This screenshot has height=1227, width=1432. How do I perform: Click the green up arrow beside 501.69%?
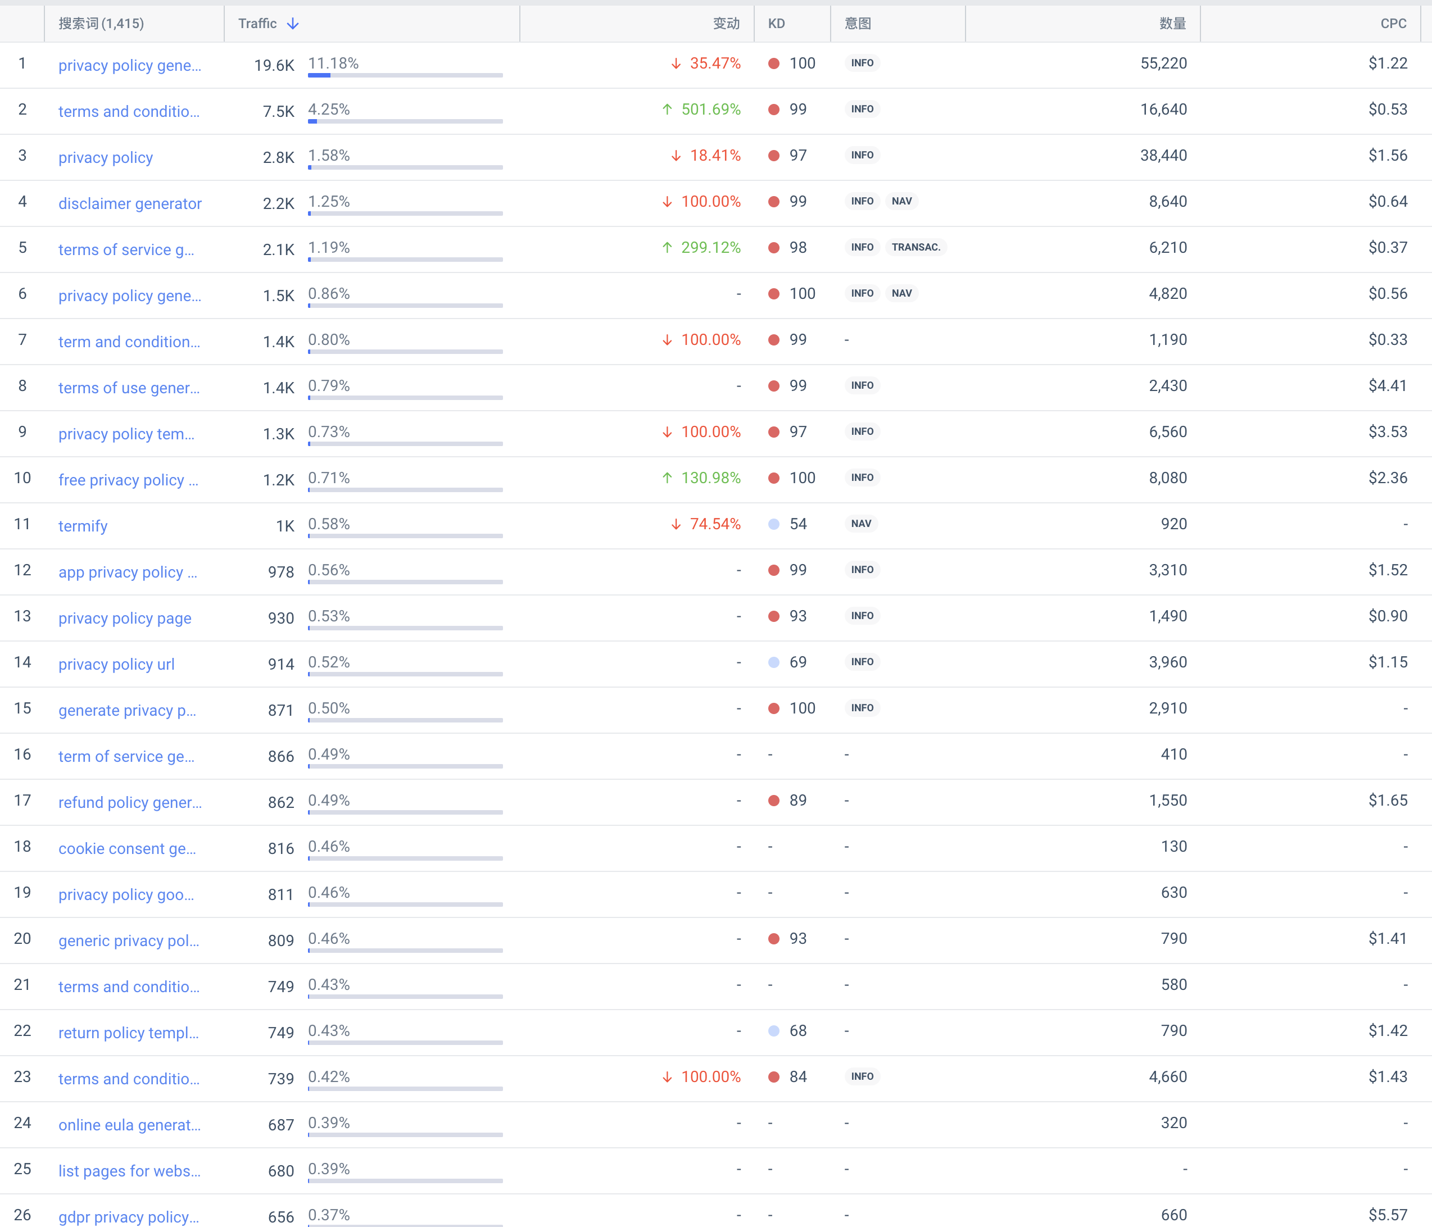[667, 109]
